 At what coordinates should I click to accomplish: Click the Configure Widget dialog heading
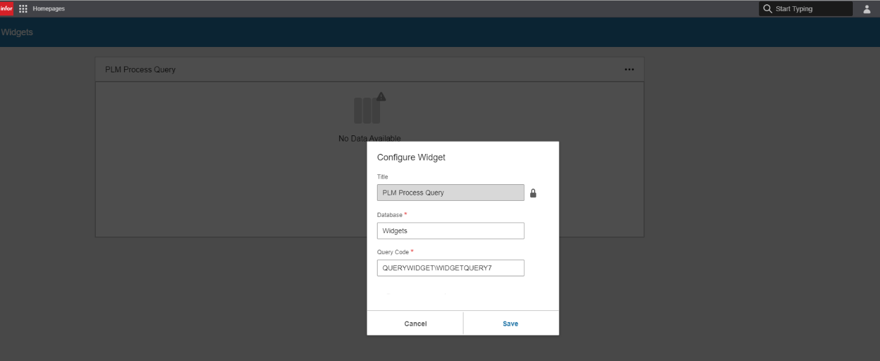point(411,158)
